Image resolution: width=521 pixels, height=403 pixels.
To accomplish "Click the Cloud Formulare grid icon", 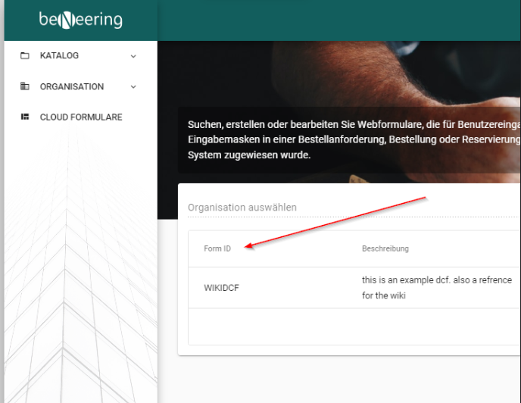I will point(25,117).
